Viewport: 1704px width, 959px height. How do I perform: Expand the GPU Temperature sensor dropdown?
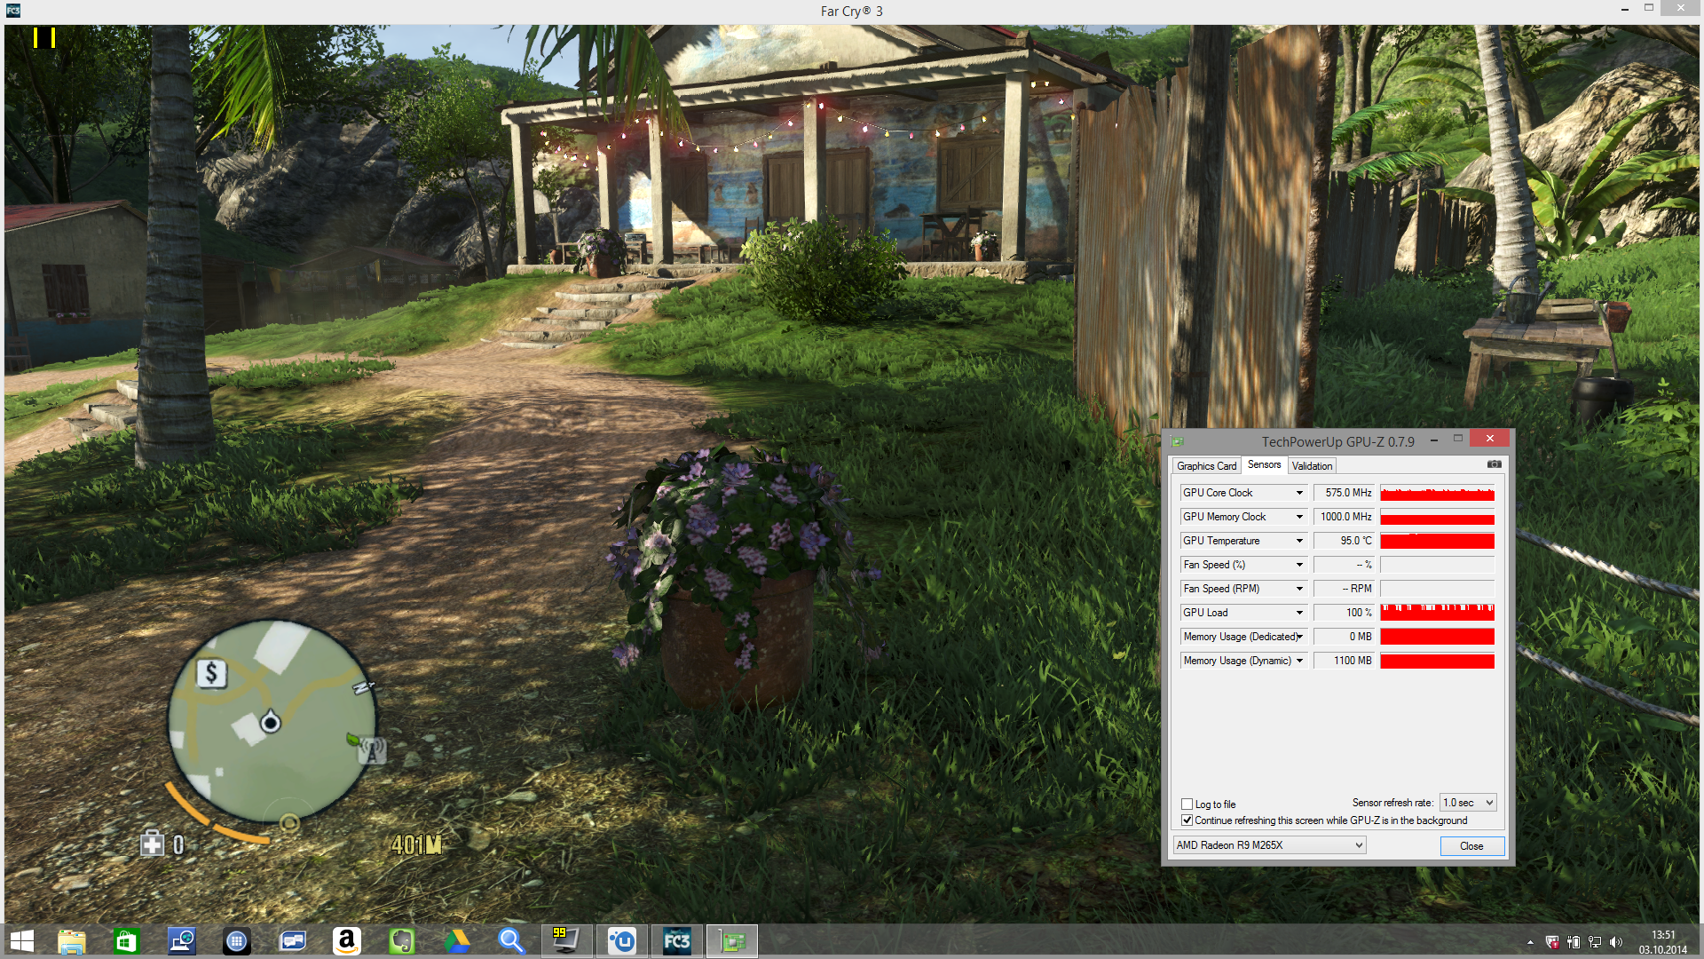1299,541
